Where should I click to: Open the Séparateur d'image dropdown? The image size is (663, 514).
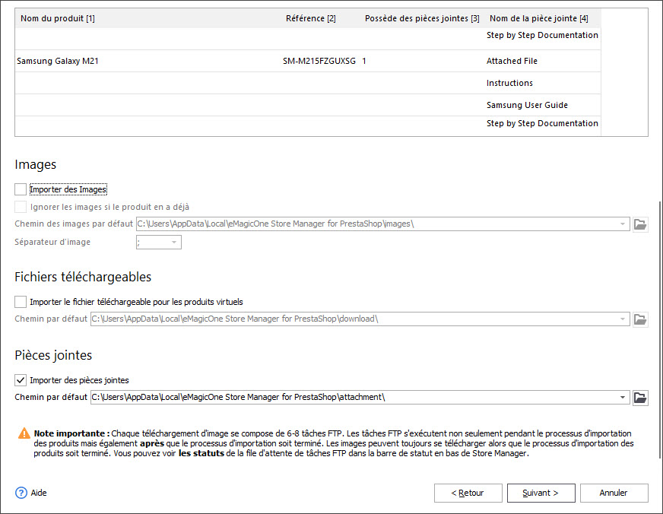[174, 243]
